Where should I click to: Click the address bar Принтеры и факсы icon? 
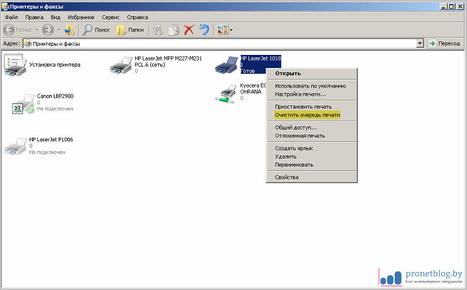[27, 44]
